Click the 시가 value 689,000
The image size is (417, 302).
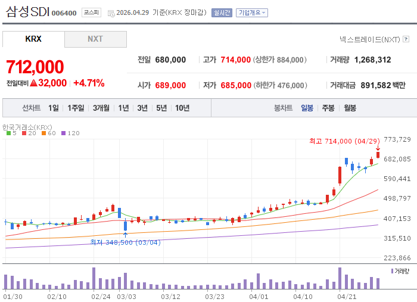pos(170,85)
